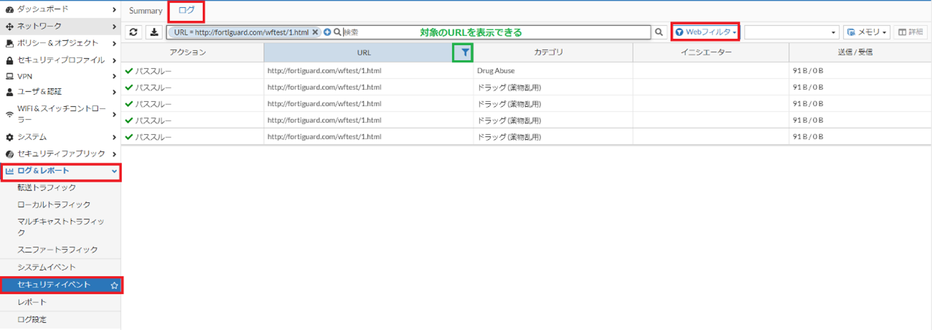The image size is (932, 330).
Task: Click the download log icon
Action: (x=154, y=32)
